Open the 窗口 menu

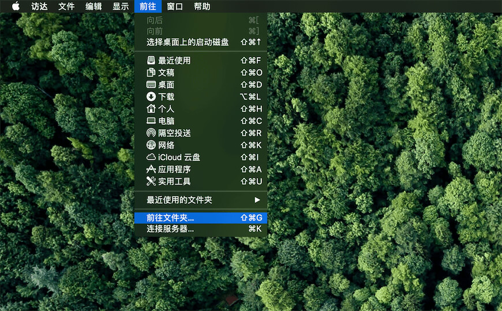[175, 6]
